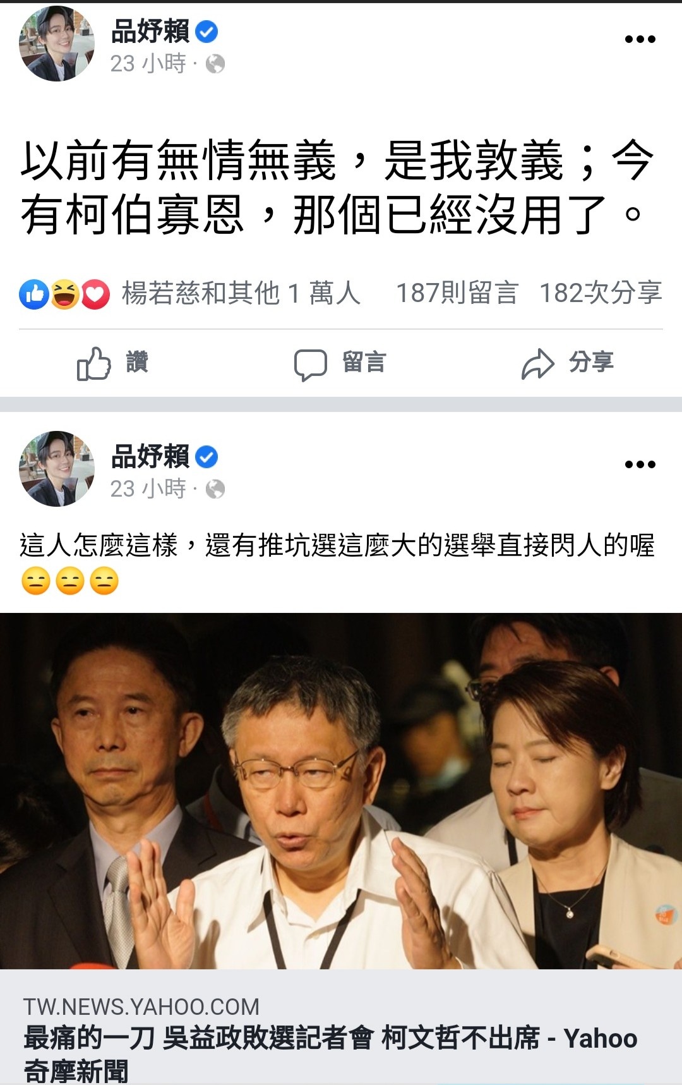The image size is (682, 1085).
Task: Open the Yahoo news article headline link
Action: pos(330,1053)
